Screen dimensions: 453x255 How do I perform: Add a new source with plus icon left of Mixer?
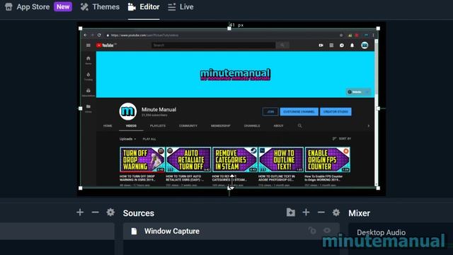306,212
